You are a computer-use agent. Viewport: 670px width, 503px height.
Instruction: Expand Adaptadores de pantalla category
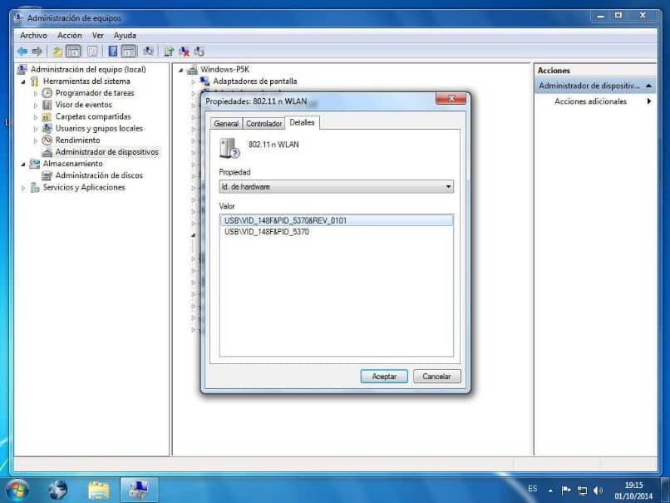pos(194,81)
